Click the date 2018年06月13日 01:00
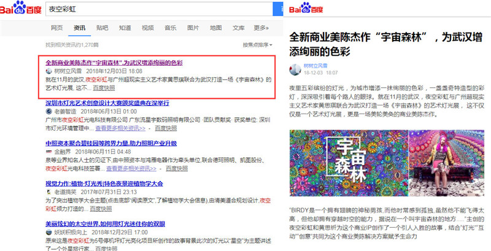This screenshot has width=491, height=251. point(109,112)
